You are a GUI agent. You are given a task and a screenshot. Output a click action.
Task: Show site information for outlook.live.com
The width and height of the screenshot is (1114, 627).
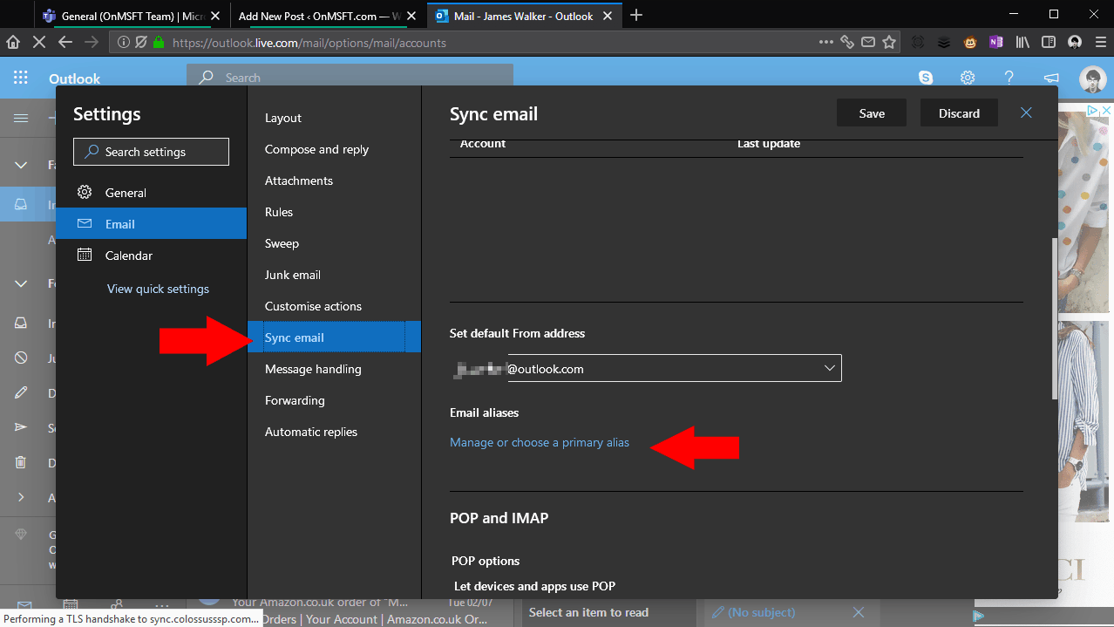[x=124, y=42]
